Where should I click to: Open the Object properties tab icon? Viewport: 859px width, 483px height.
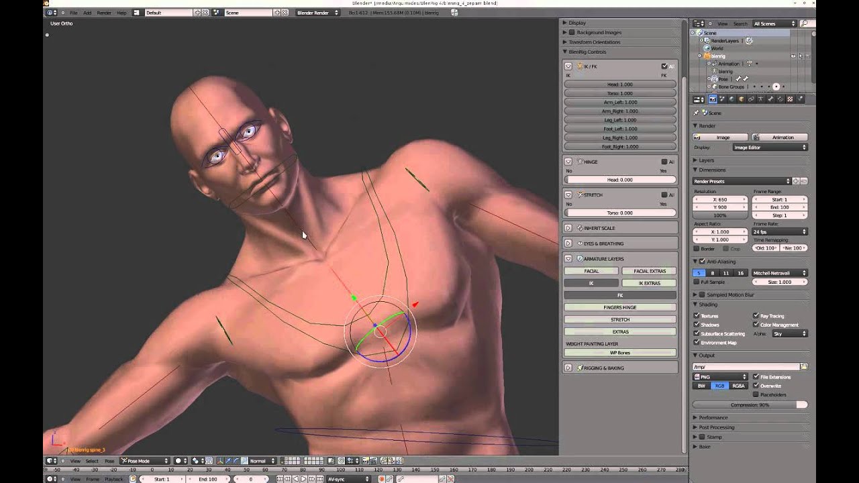click(742, 99)
